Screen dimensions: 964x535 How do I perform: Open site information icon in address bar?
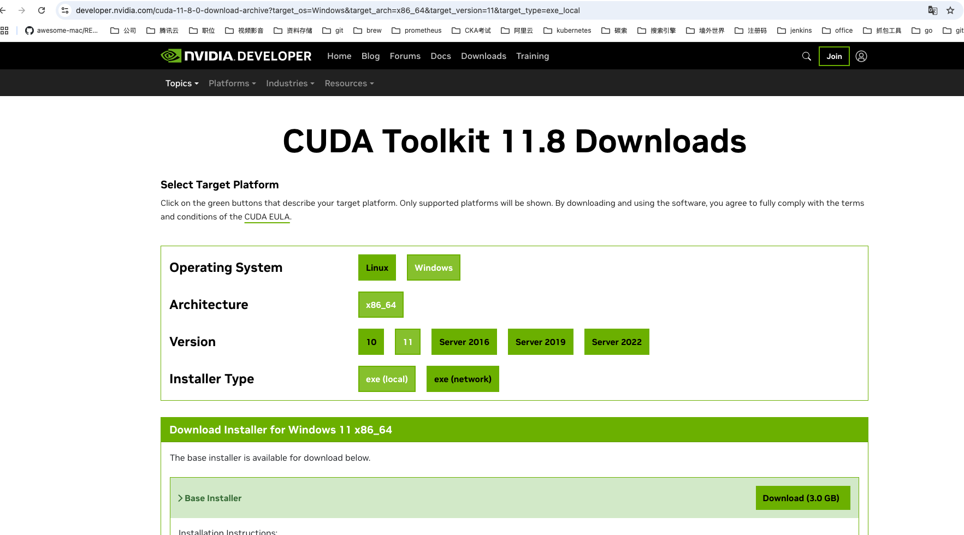click(x=65, y=10)
